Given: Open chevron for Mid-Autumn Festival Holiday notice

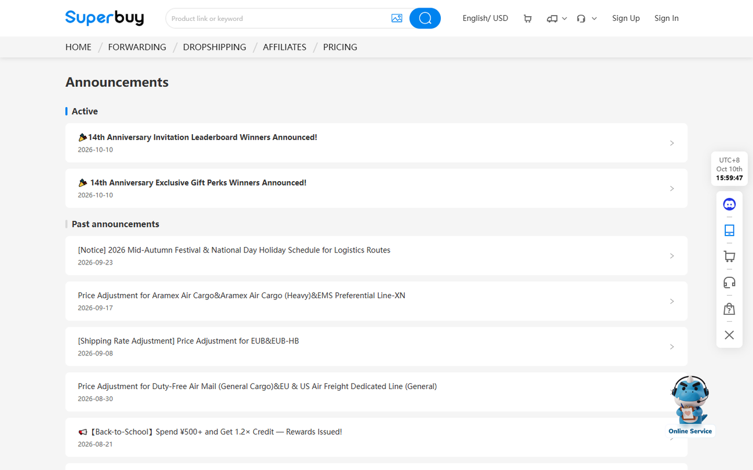Looking at the screenshot, I should 672,256.
